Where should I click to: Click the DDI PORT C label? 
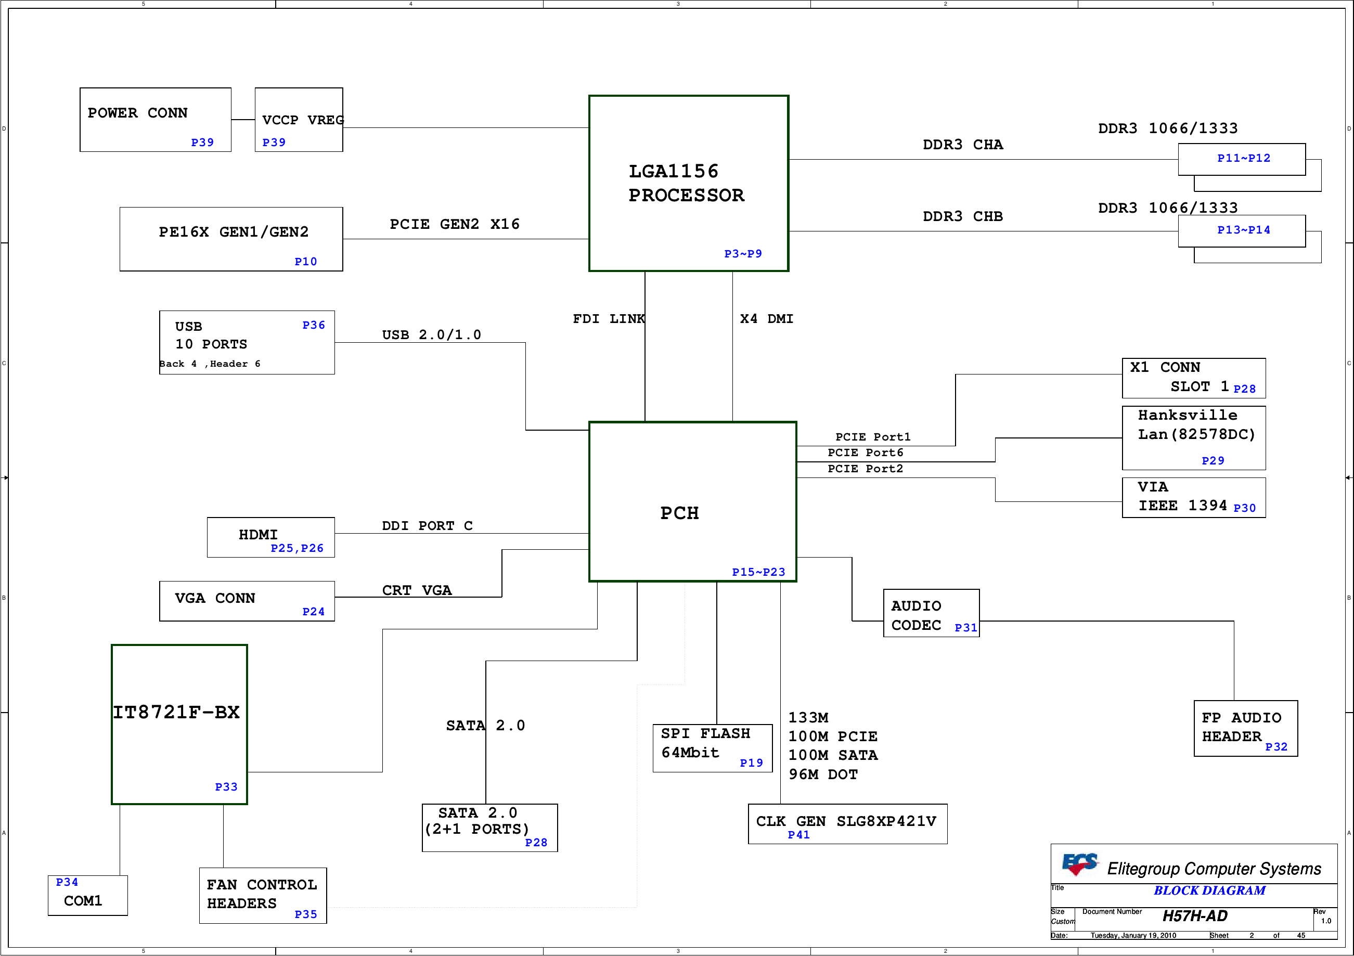(428, 525)
